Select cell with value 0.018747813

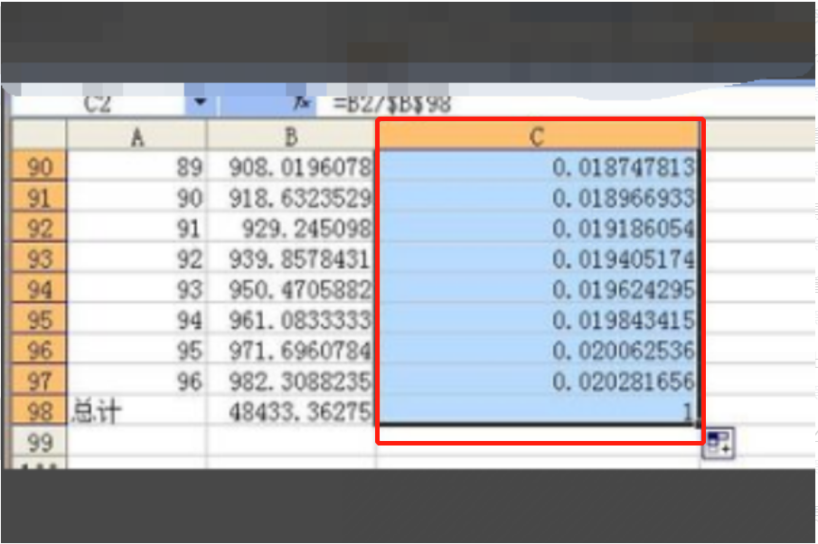point(538,166)
